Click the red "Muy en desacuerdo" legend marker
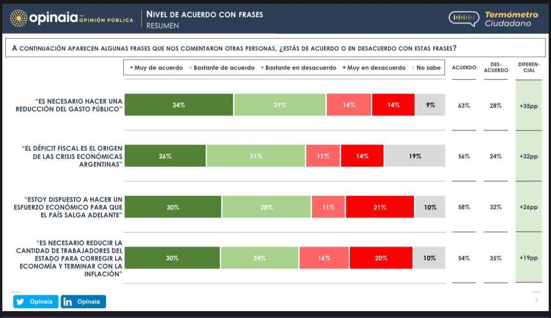This screenshot has width=551, height=318. [x=344, y=68]
